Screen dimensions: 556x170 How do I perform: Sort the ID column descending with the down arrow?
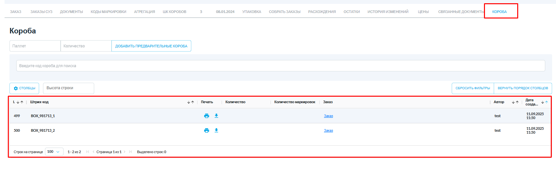(18, 102)
